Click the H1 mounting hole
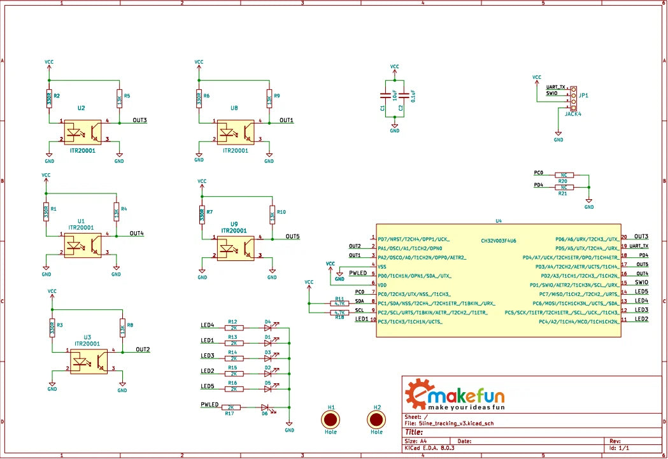Screen dimensions: 668x459 [330, 420]
